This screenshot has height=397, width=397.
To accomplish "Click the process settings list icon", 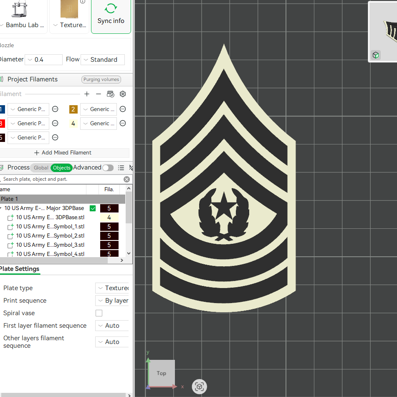I will (121, 168).
